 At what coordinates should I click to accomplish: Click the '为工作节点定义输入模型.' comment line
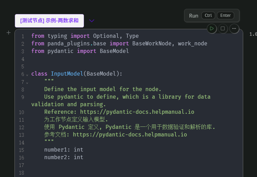76,120
